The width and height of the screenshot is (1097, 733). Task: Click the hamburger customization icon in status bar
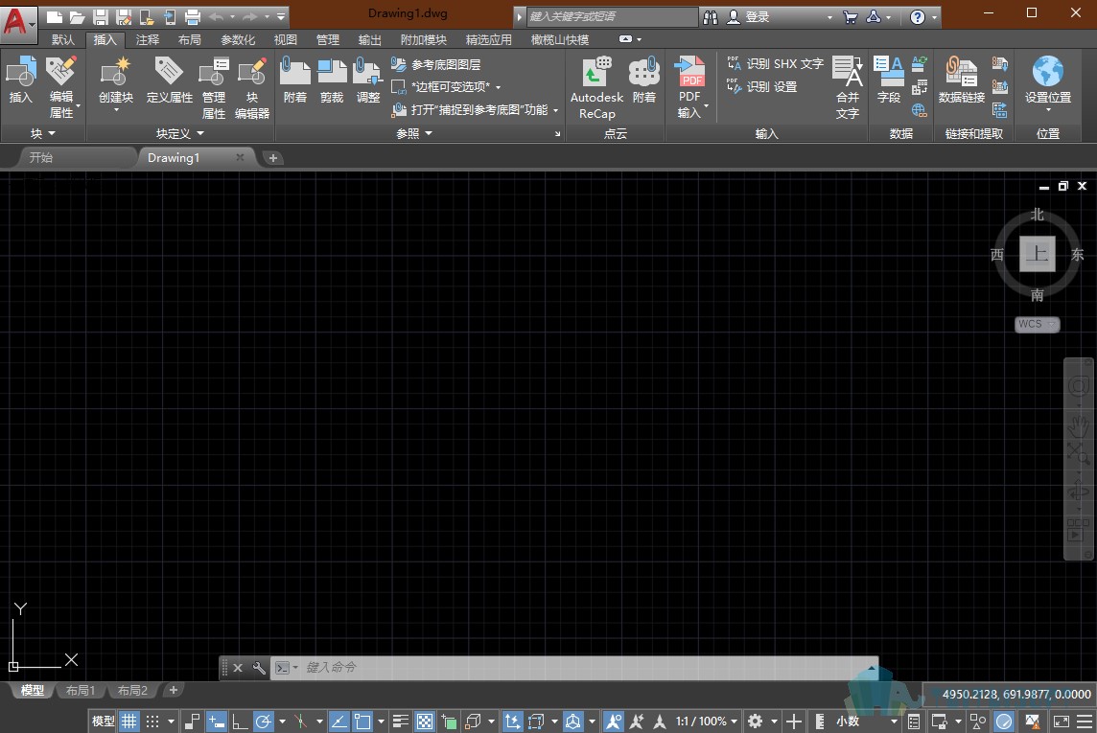pos(1085,722)
